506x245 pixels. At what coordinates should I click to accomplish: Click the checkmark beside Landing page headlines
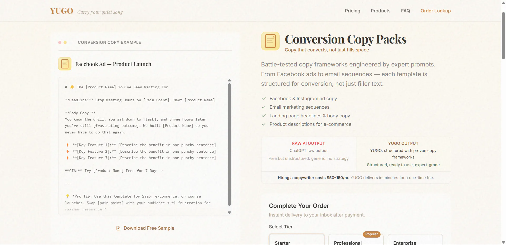pyautogui.click(x=264, y=116)
